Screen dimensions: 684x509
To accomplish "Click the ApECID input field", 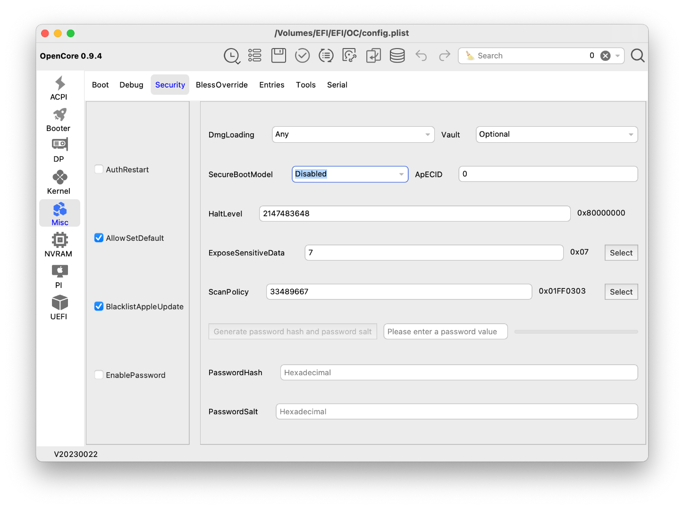I will [548, 174].
